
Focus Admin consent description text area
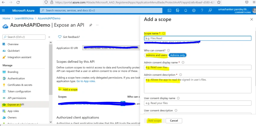point(198,85)
